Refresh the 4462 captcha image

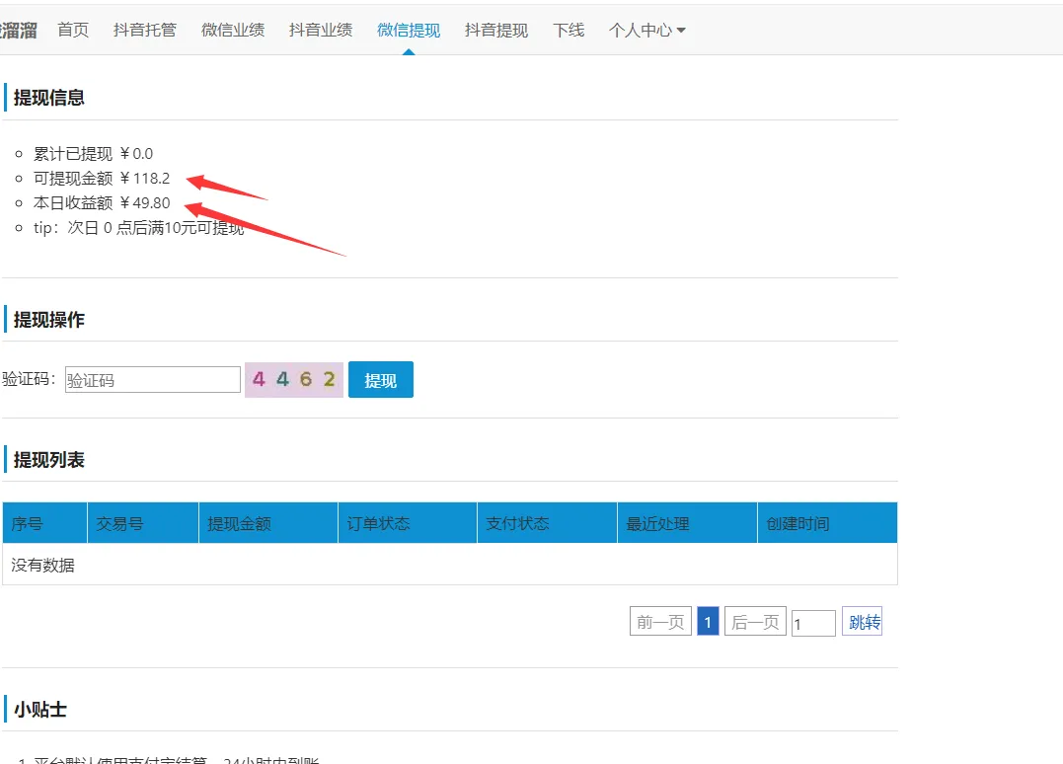(x=294, y=379)
